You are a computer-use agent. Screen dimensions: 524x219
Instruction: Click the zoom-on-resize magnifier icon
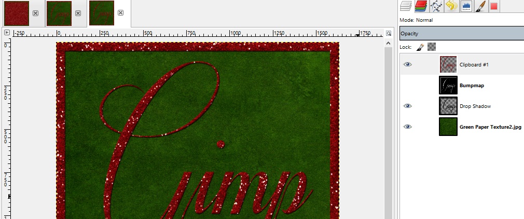[388, 33]
